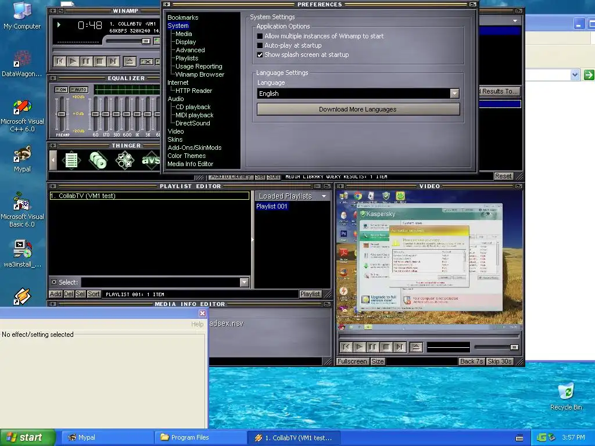Viewport: 595px width, 446px height.
Task: Select CollabTV (VM1 test) playlist entry
Action: click(x=149, y=196)
